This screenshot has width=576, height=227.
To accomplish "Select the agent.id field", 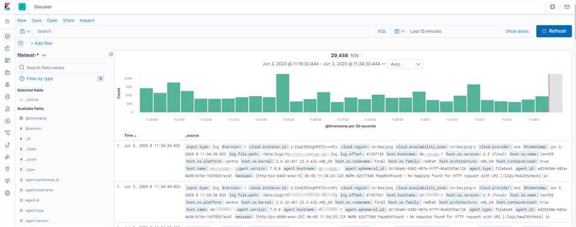I will click(x=33, y=200).
